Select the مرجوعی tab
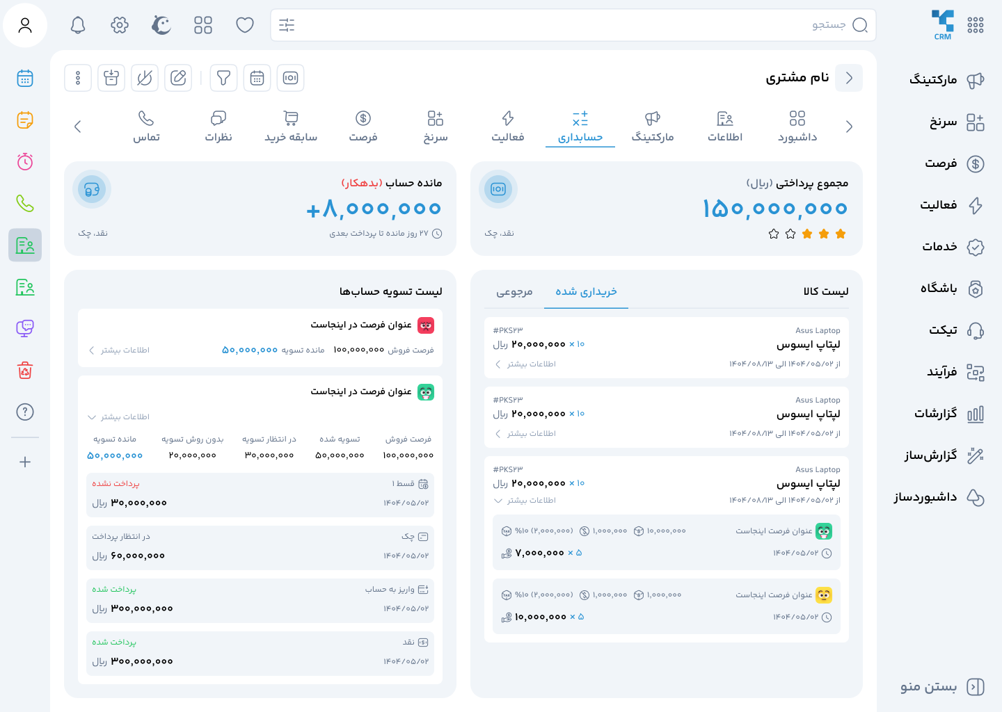Viewport: 1002px width, 712px height. pos(514,292)
